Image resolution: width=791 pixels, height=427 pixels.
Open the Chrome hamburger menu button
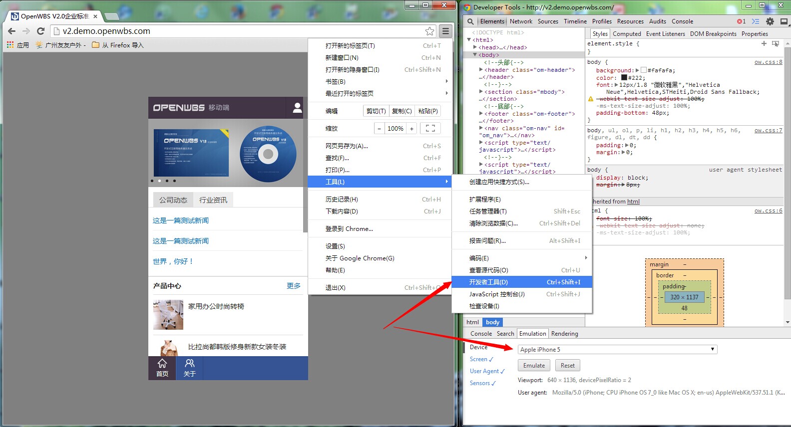pyautogui.click(x=445, y=31)
